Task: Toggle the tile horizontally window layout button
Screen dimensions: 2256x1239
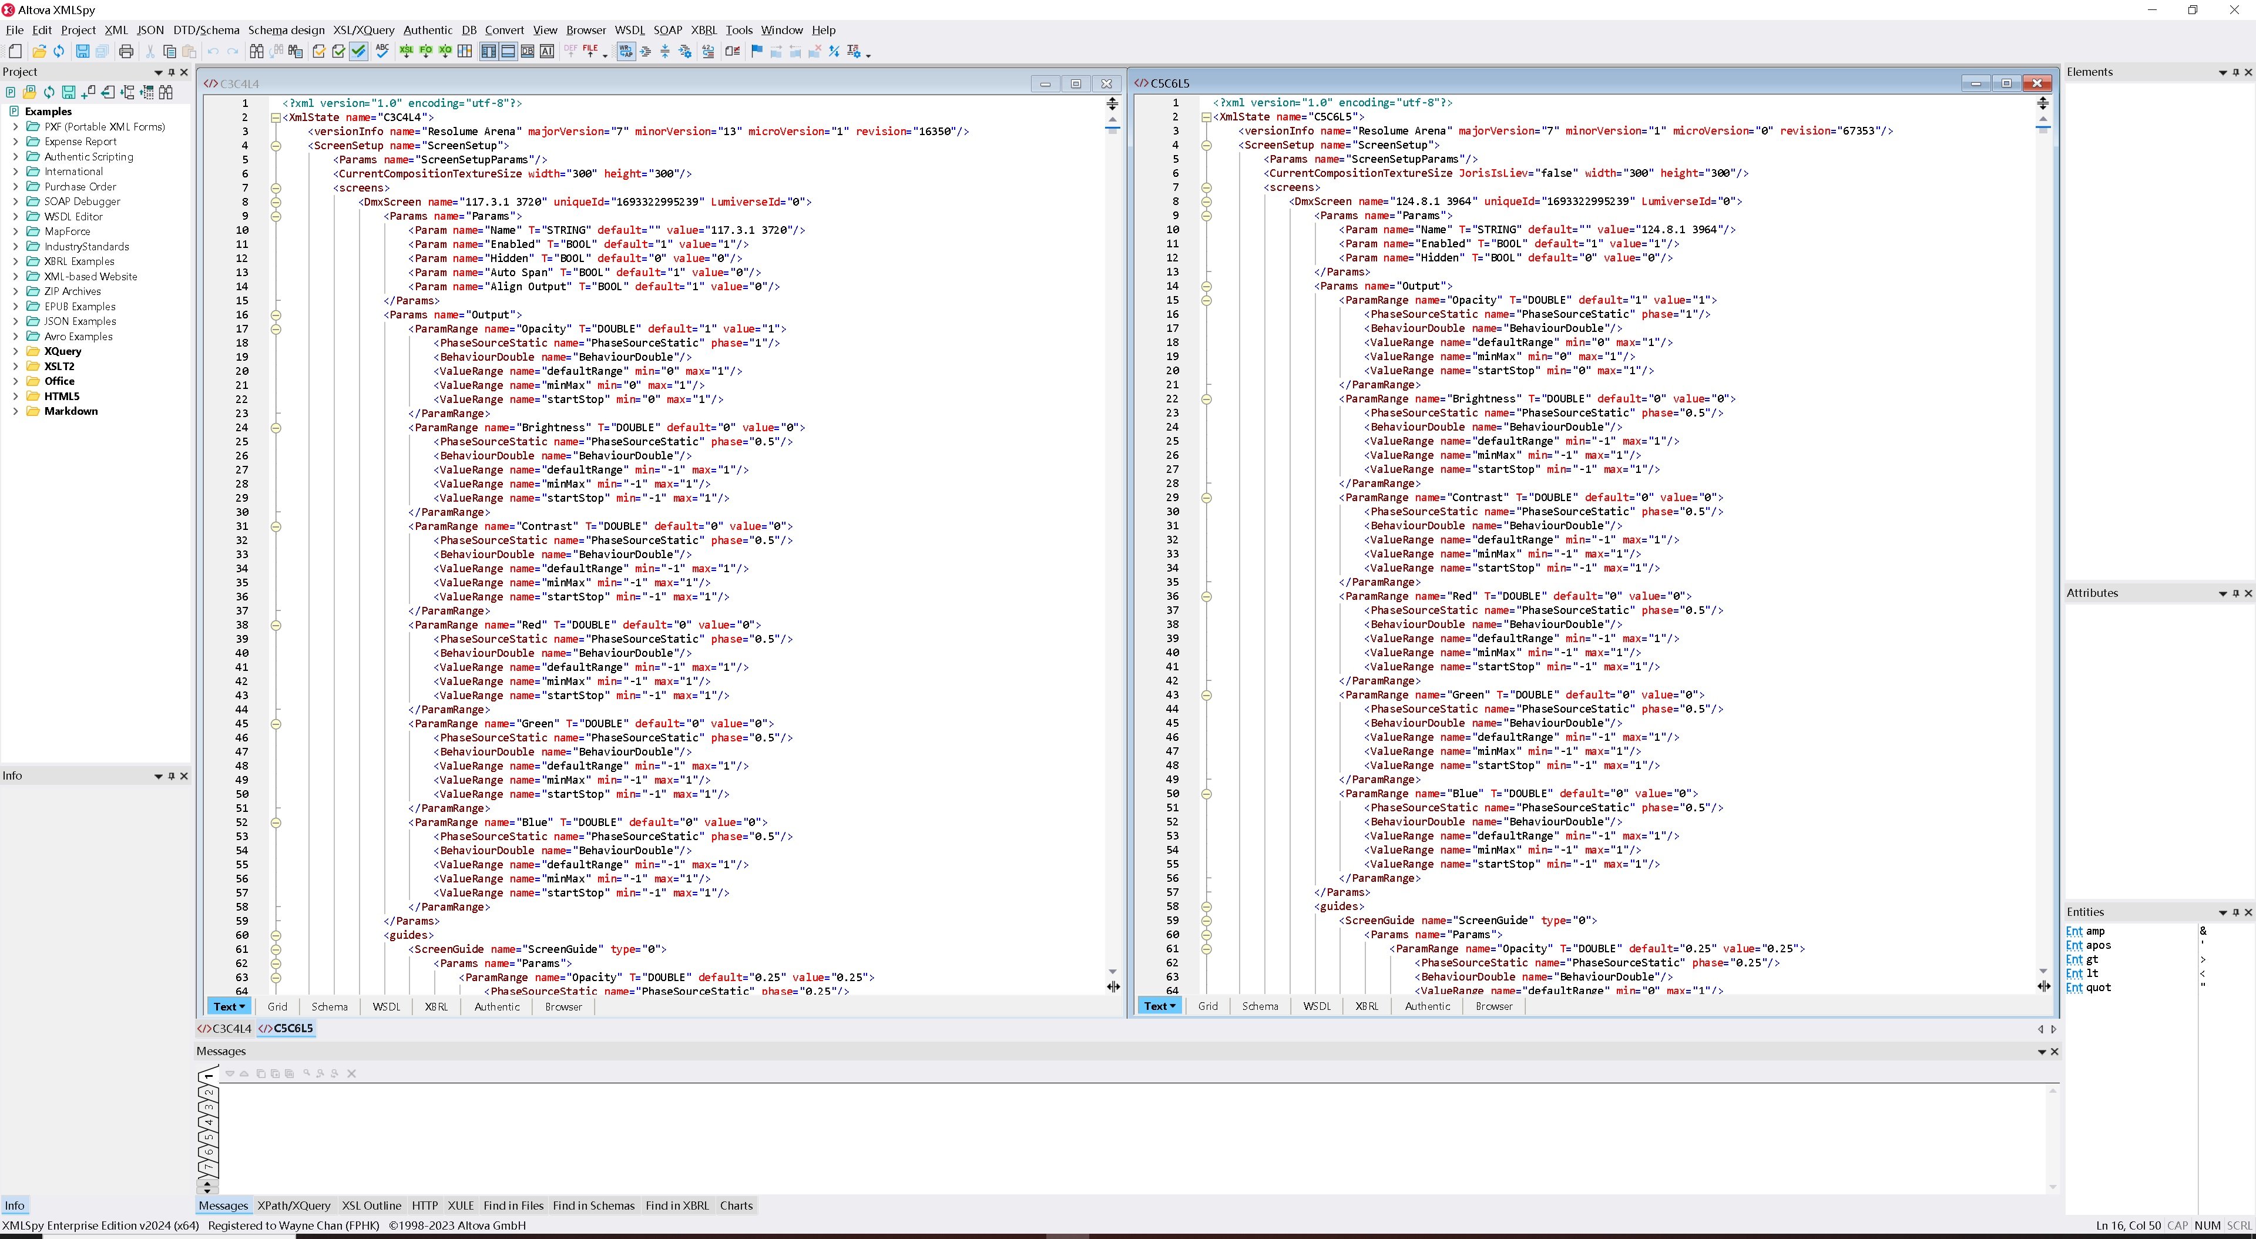Action: click(x=508, y=52)
